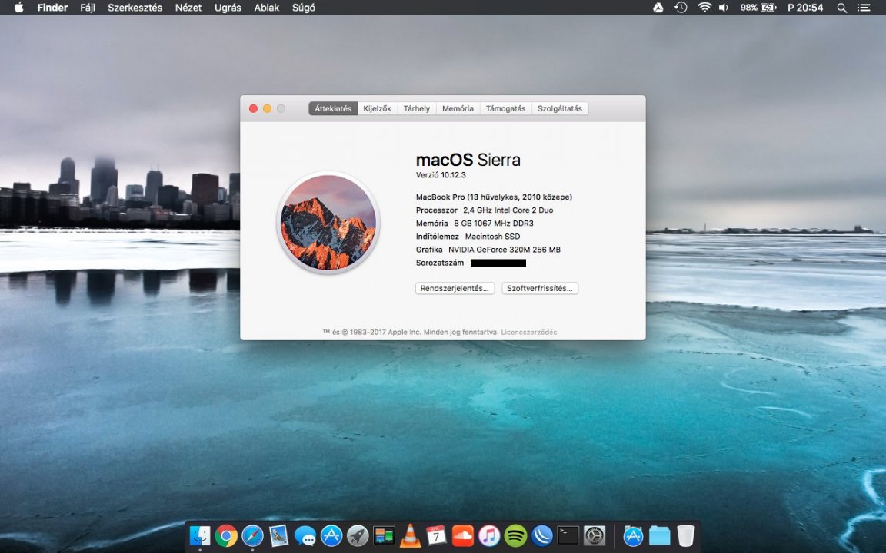The width and height of the screenshot is (886, 553).
Task: Click the clock showing P 20:54
Action: [x=805, y=8]
